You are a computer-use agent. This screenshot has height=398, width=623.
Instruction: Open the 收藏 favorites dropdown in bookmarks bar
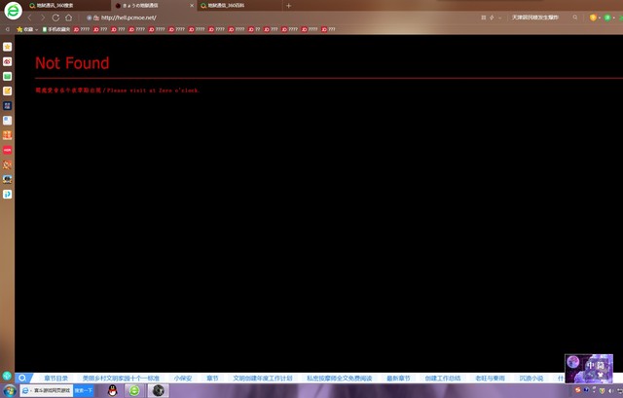pyautogui.click(x=27, y=29)
